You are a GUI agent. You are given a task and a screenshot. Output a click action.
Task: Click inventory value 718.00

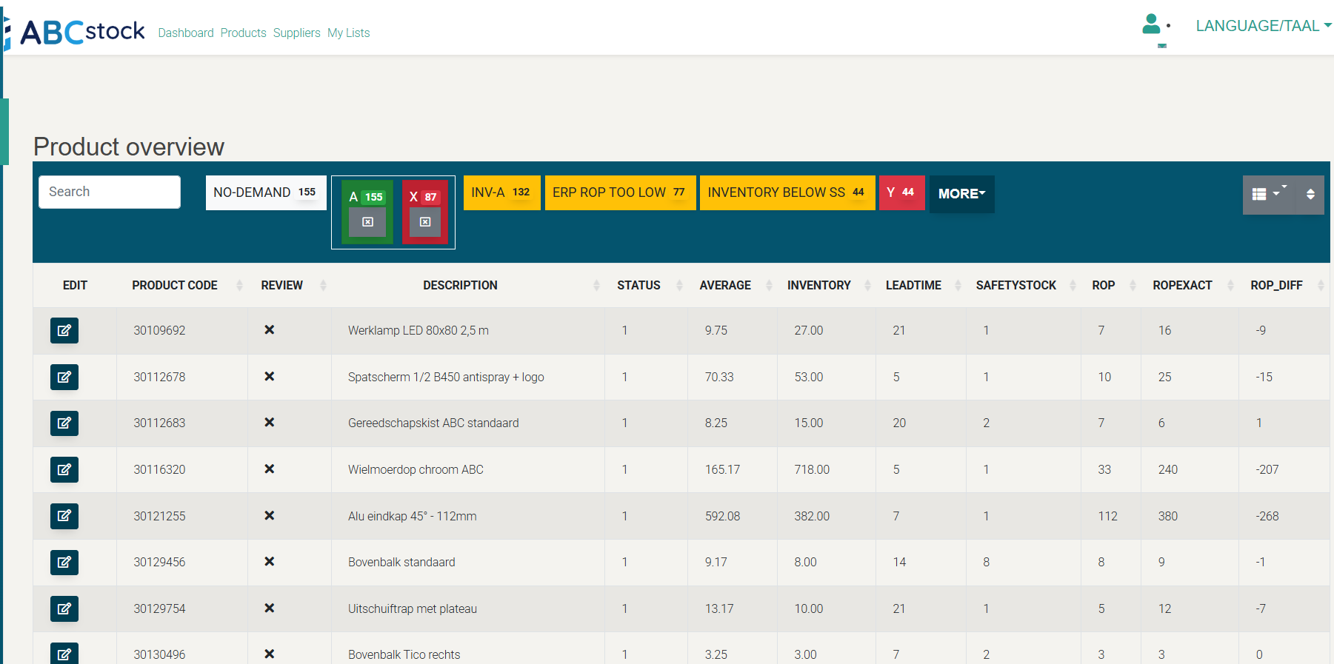coord(812,469)
